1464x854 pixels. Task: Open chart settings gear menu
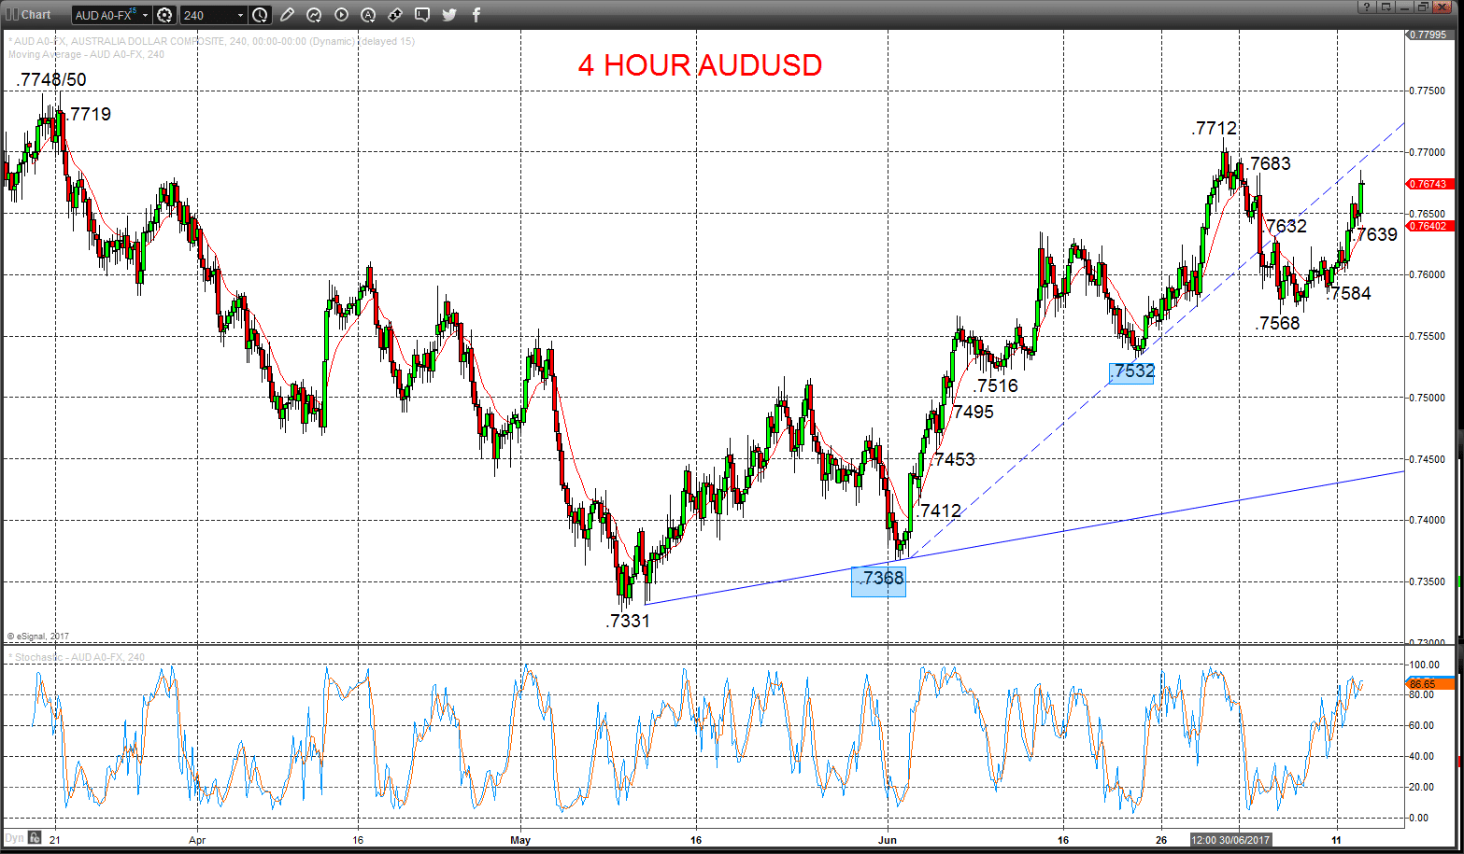pos(165,15)
